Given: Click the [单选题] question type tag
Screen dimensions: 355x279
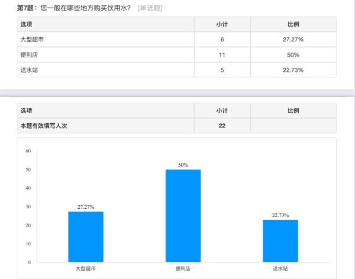Looking at the screenshot, I should 150,8.
